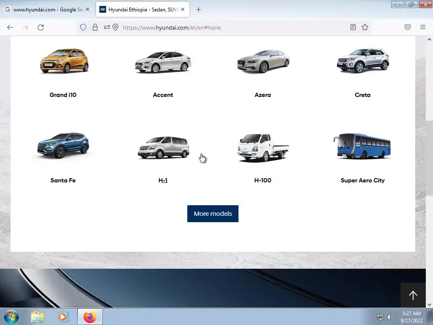View site security via the padlock icon
The image size is (433, 325).
point(95,27)
